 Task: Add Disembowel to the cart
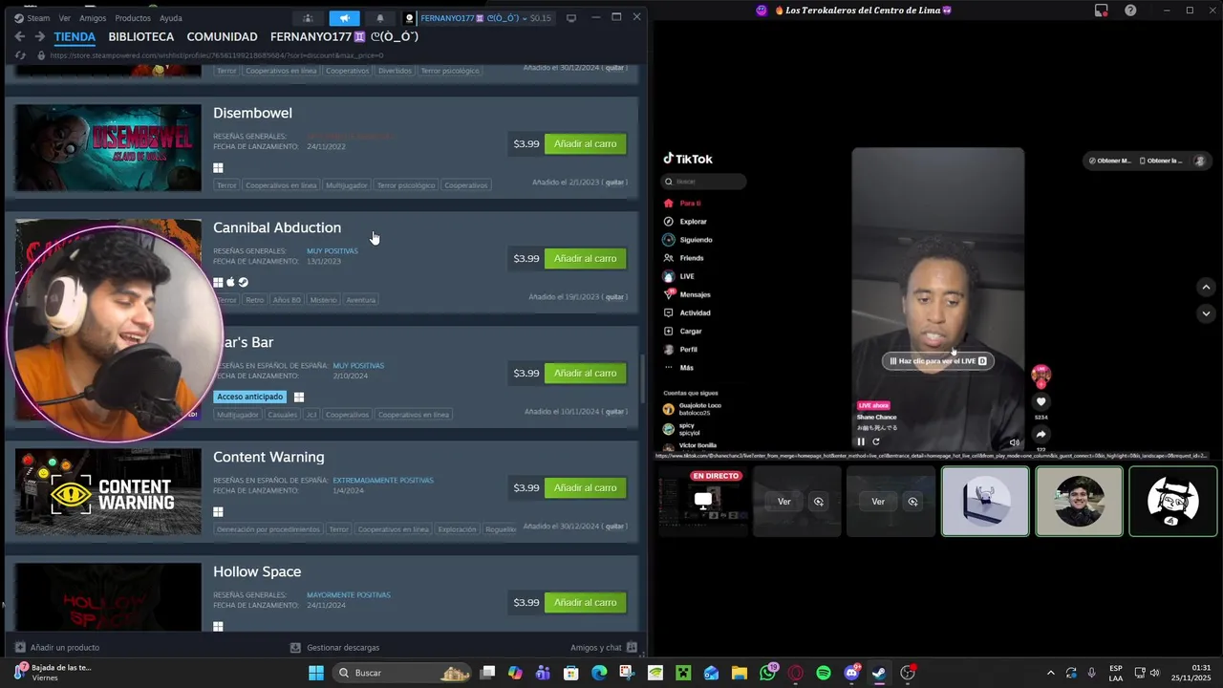click(585, 143)
